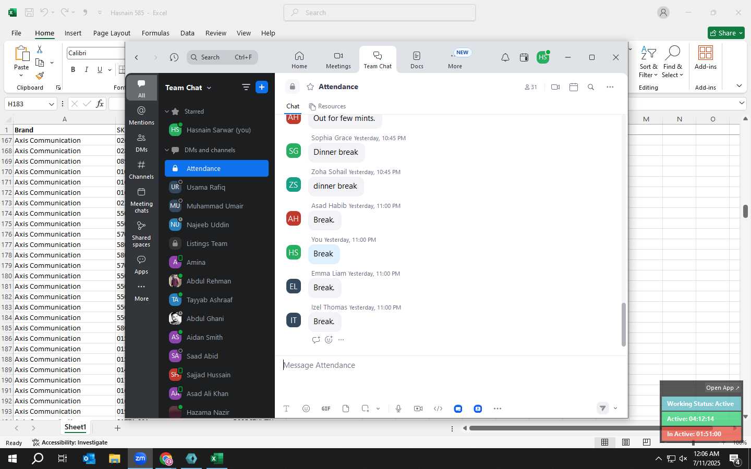Screen dimensions: 751x469
Task: Toggle Italic in Excel ribbon
Action: click(x=86, y=69)
